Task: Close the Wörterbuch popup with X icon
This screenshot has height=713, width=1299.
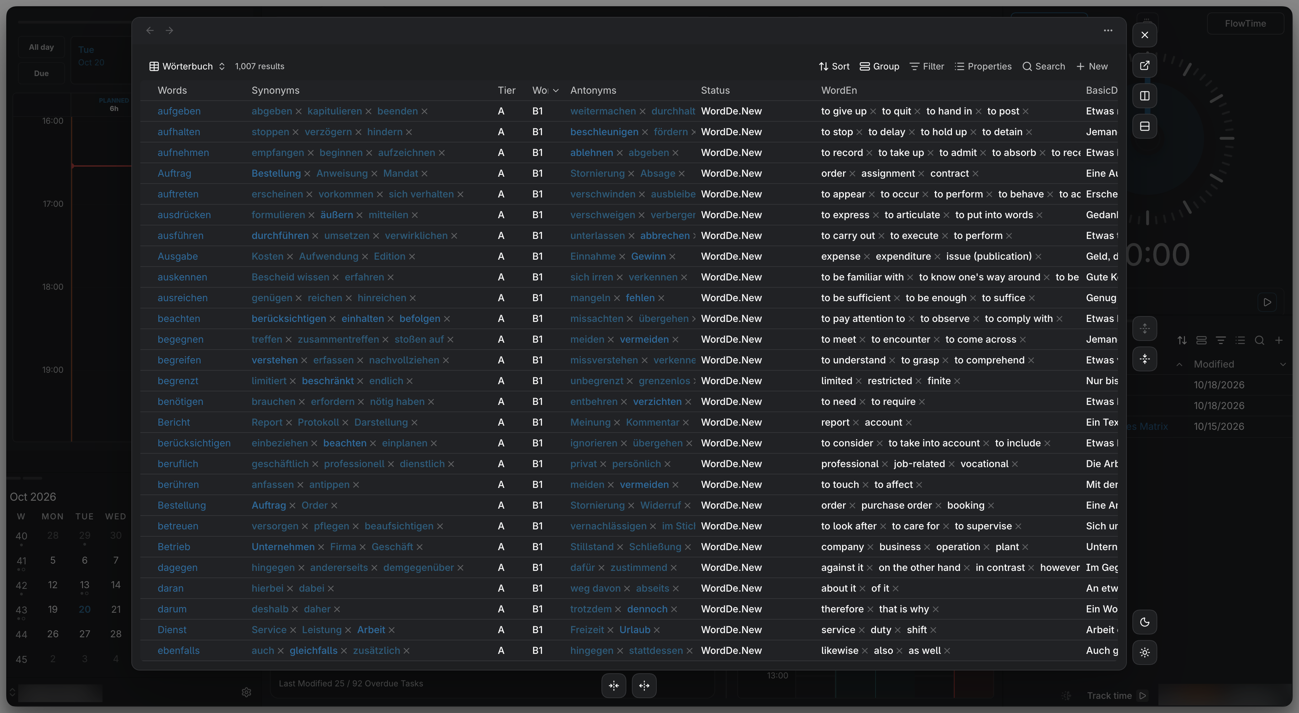Action: 1145,35
